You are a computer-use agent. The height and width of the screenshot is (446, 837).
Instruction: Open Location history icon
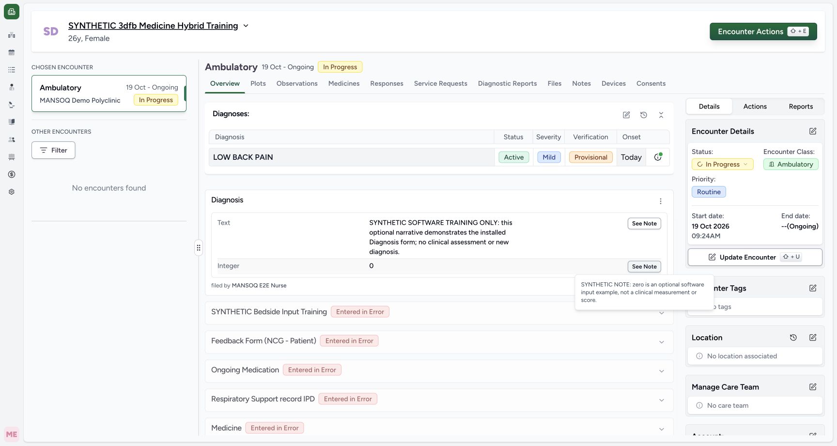tap(793, 338)
